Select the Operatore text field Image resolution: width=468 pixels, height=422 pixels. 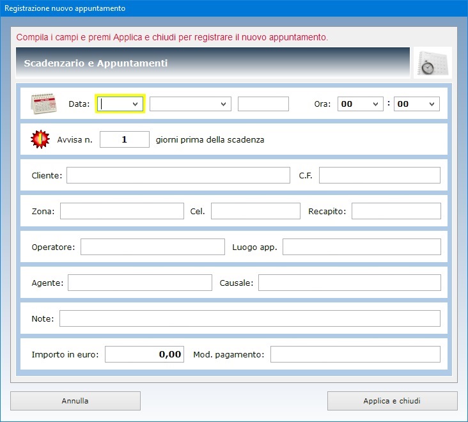(152, 247)
